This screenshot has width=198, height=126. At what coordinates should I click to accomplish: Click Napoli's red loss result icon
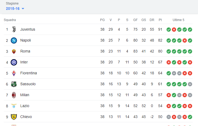[x=185, y=40]
